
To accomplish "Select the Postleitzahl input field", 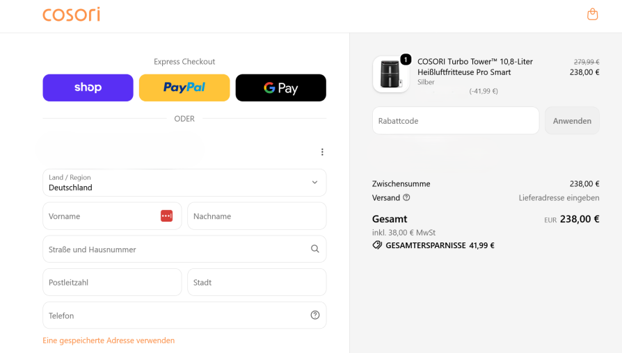I will tap(112, 282).
